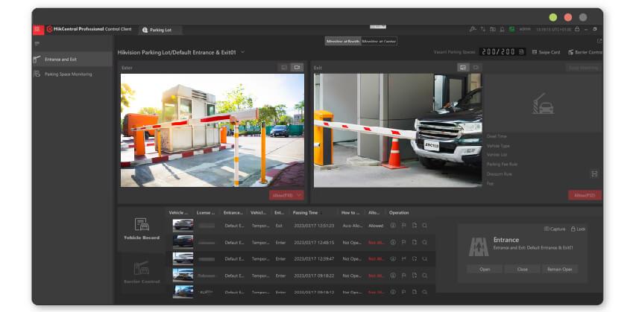Click the admin username in the top bar
The image size is (639, 312).
pos(525,30)
